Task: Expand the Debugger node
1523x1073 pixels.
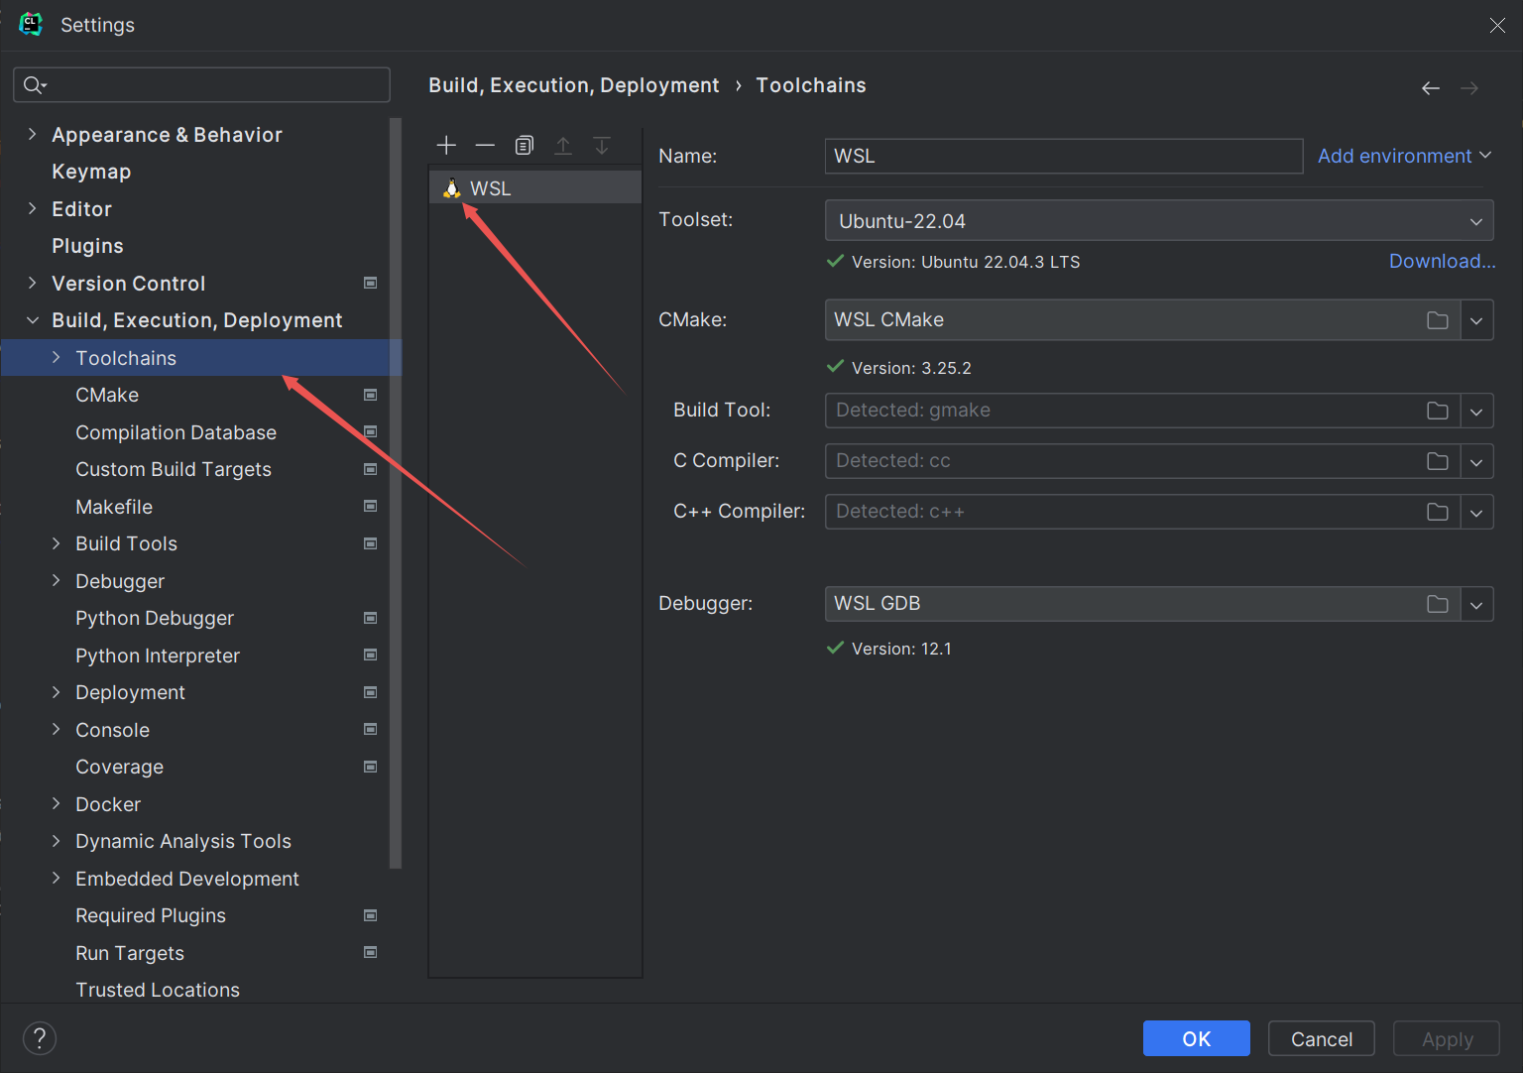Action: [x=56, y=580]
